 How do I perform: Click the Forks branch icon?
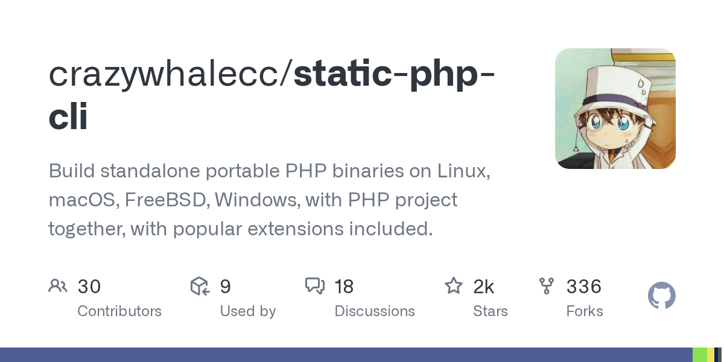pos(547,286)
